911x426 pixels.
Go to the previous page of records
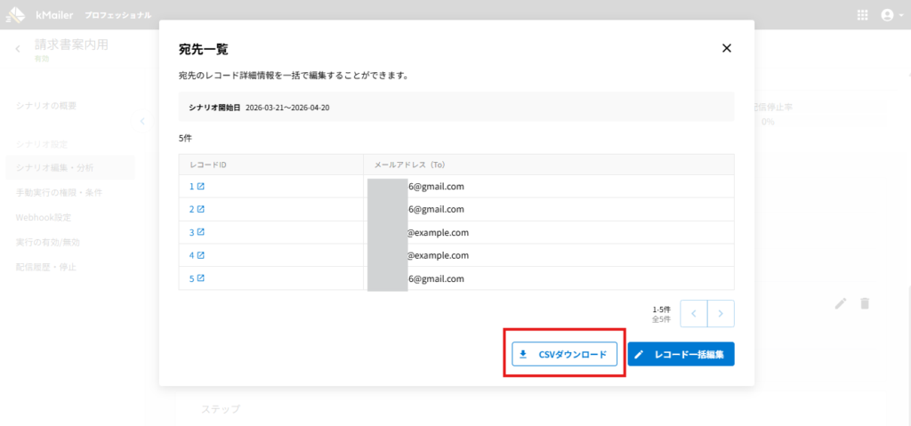tap(694, 314)
